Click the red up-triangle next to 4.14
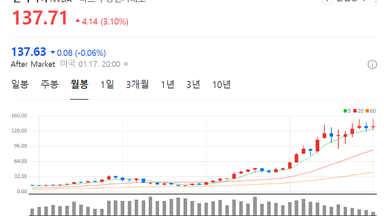384x216 pixels. (77, 21)
